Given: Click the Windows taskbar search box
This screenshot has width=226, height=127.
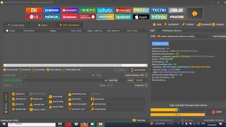Looking at the screenshot, I should click(32, 124).
